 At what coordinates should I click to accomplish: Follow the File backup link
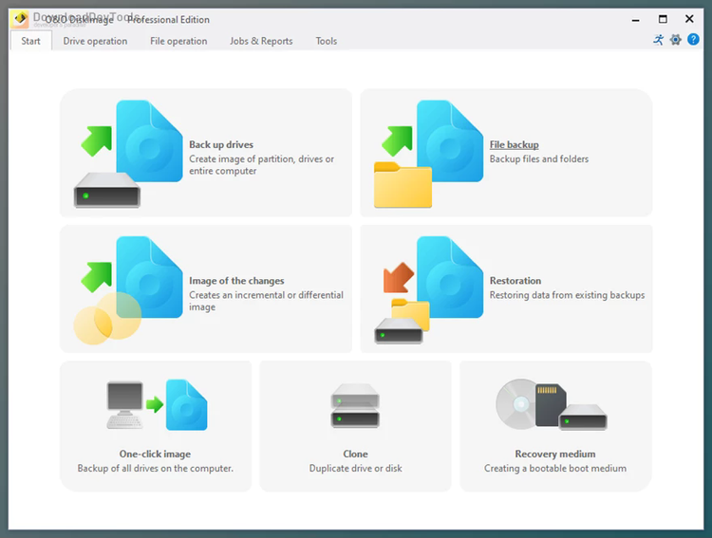pyautogui.click(x=514, y=145)
